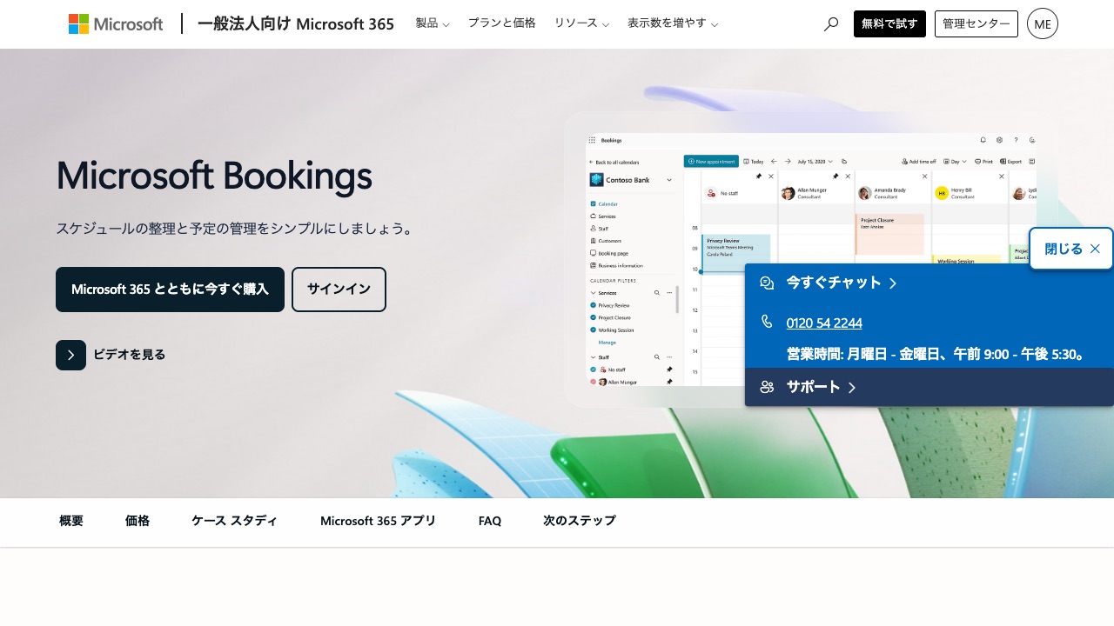Click 一般法人向け Microsoft 365 heading link
This screenshot has height=626, width=1114.
coord(296,23)
